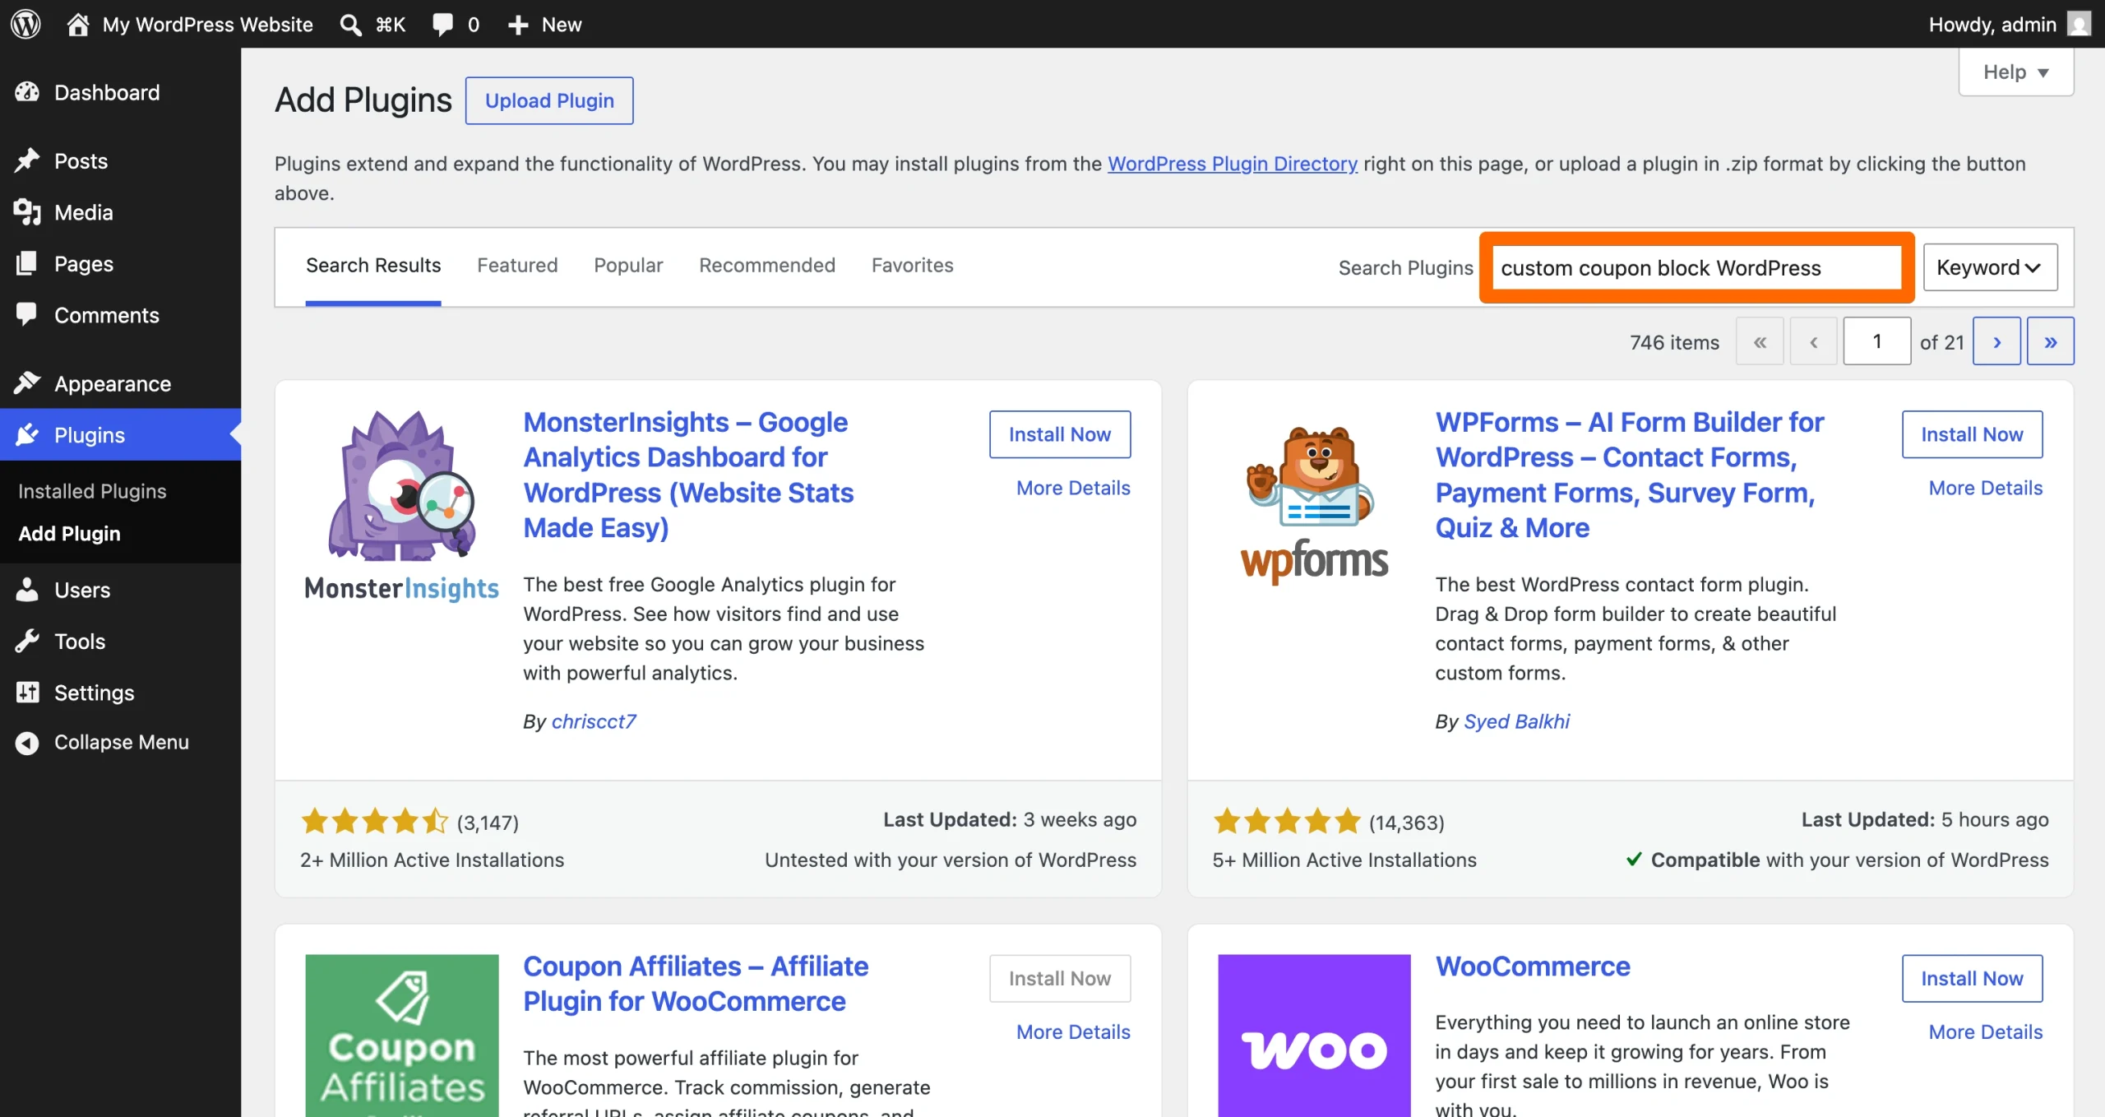Open the WooCommerce title link

pos(1533,966)
